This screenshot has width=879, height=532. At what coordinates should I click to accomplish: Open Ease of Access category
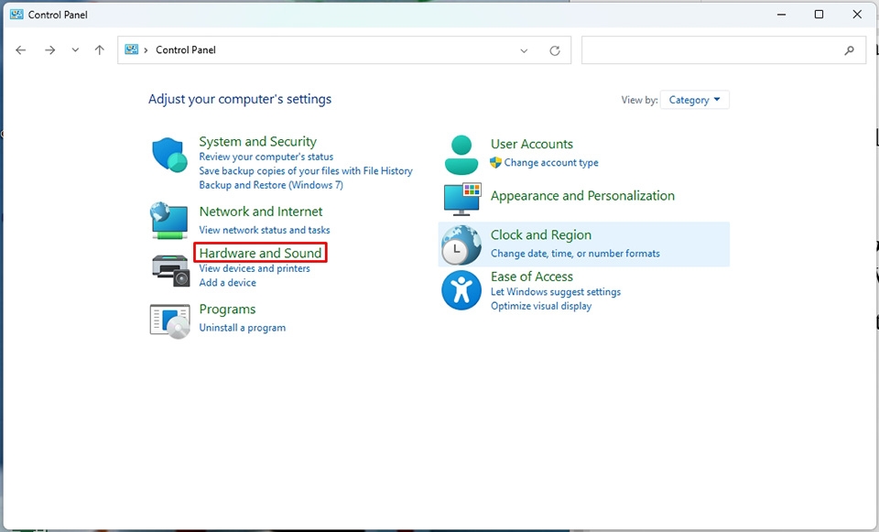point(532,277)
